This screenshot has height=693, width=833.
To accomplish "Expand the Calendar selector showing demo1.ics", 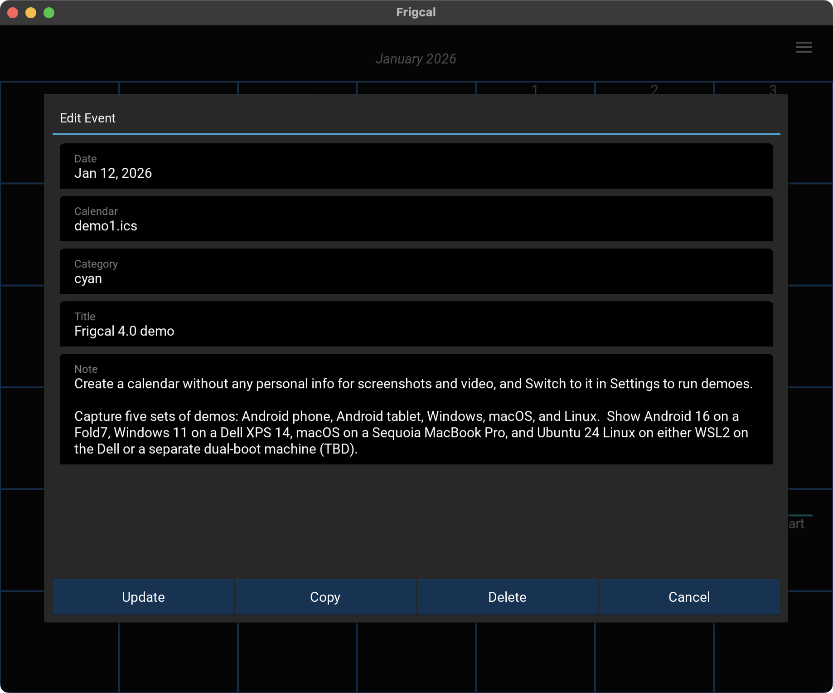I will coord(416,219).
